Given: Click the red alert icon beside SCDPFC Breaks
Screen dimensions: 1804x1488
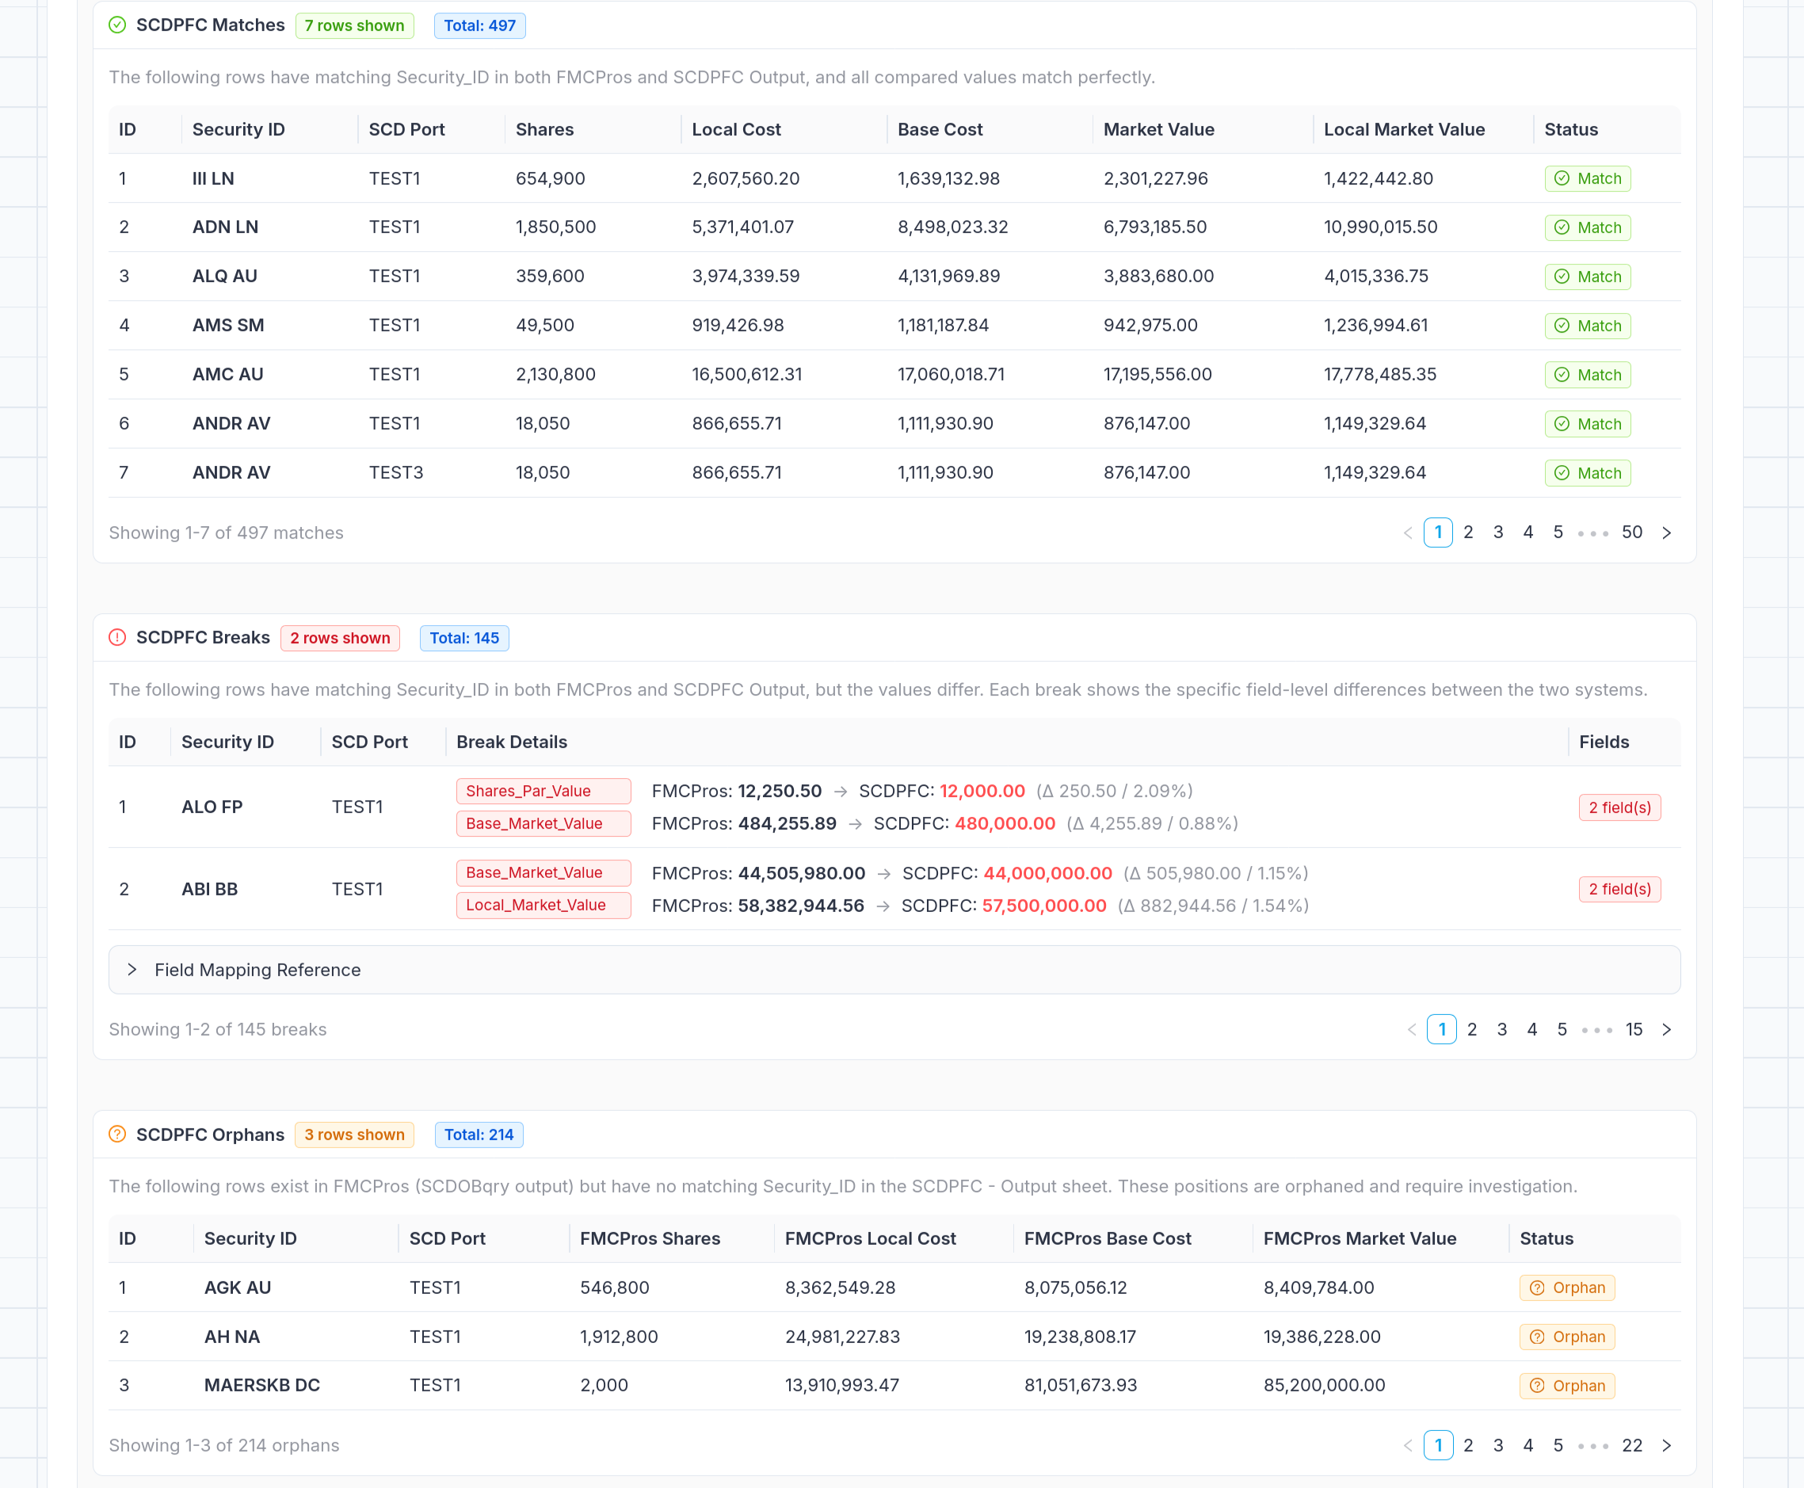Looking at the screenshot, I should coord(117,638).
